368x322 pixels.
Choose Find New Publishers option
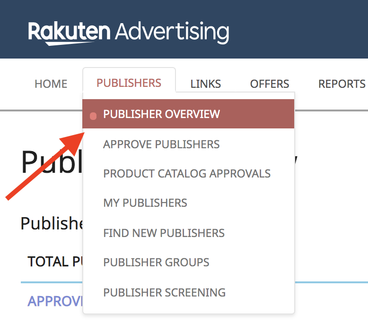coord(164,233)
